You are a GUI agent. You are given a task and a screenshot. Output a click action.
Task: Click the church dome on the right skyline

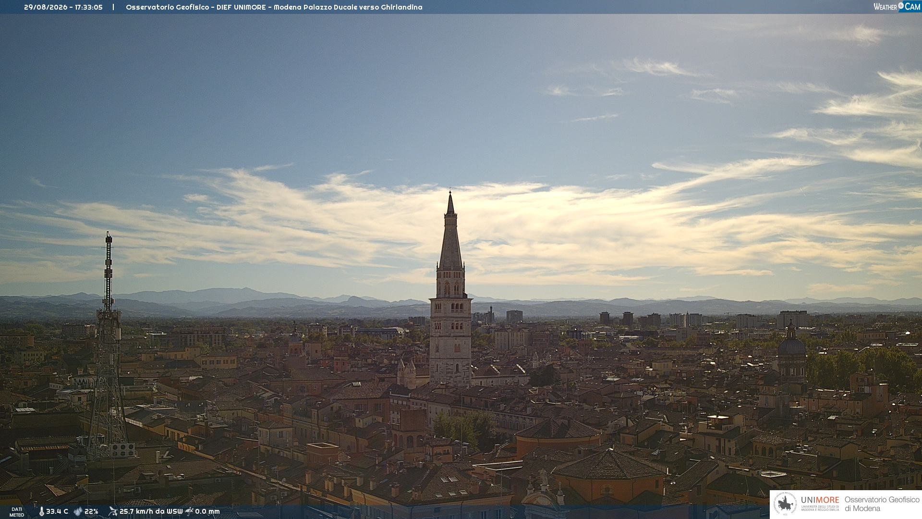coord(791,346)
